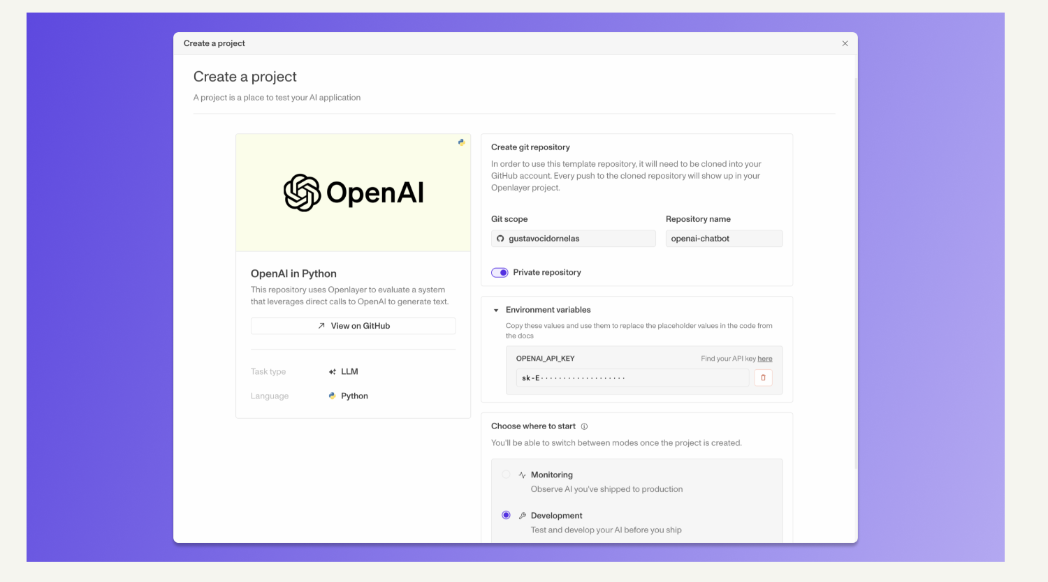Click the wrench icon next to Development
This screenshot has width=1048, height=582.
pos(522,516)
